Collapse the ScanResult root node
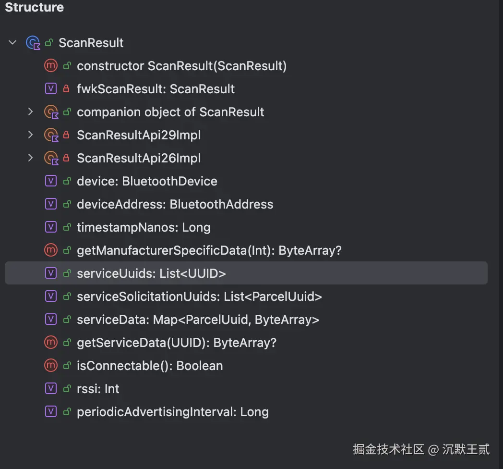Screen dimensions: 503x469 pos(12,42)
